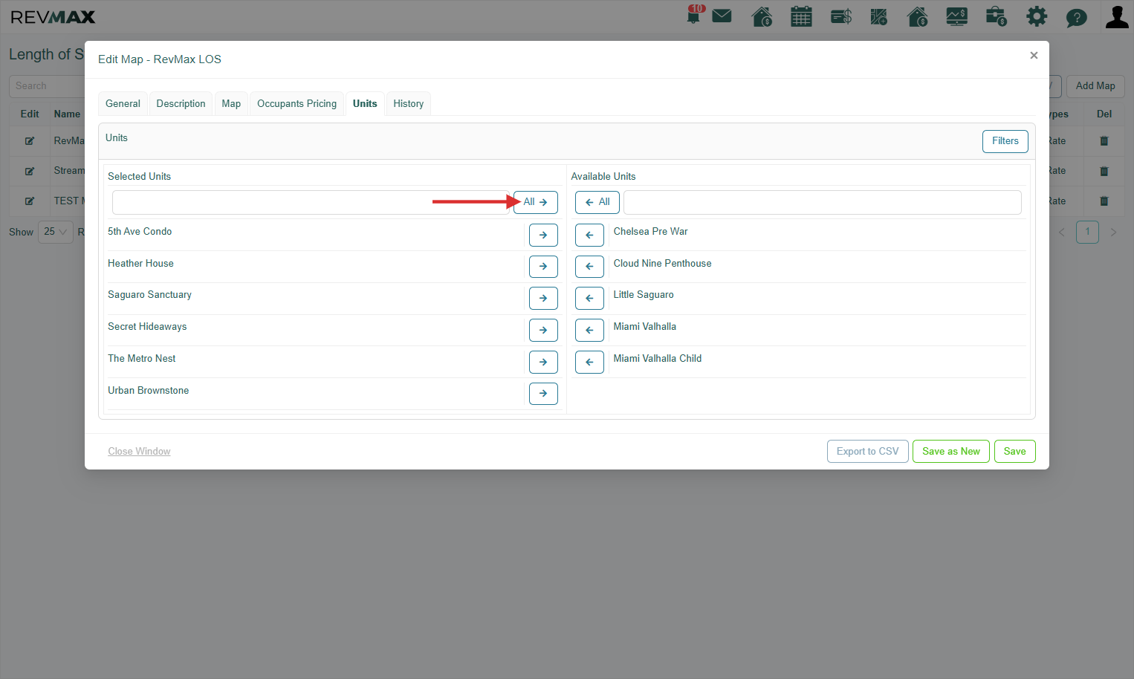Click Export to CSV
Viewport: 1134px width, 679px height.
[x=868, y=452]
